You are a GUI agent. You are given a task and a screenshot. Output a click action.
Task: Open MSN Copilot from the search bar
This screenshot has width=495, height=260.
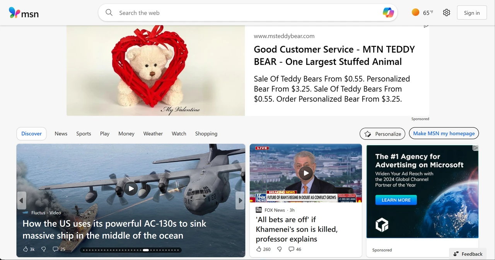coord(388,12)
